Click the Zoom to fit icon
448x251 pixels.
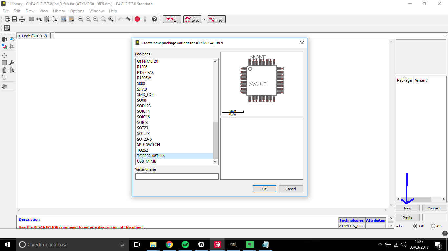81,19
